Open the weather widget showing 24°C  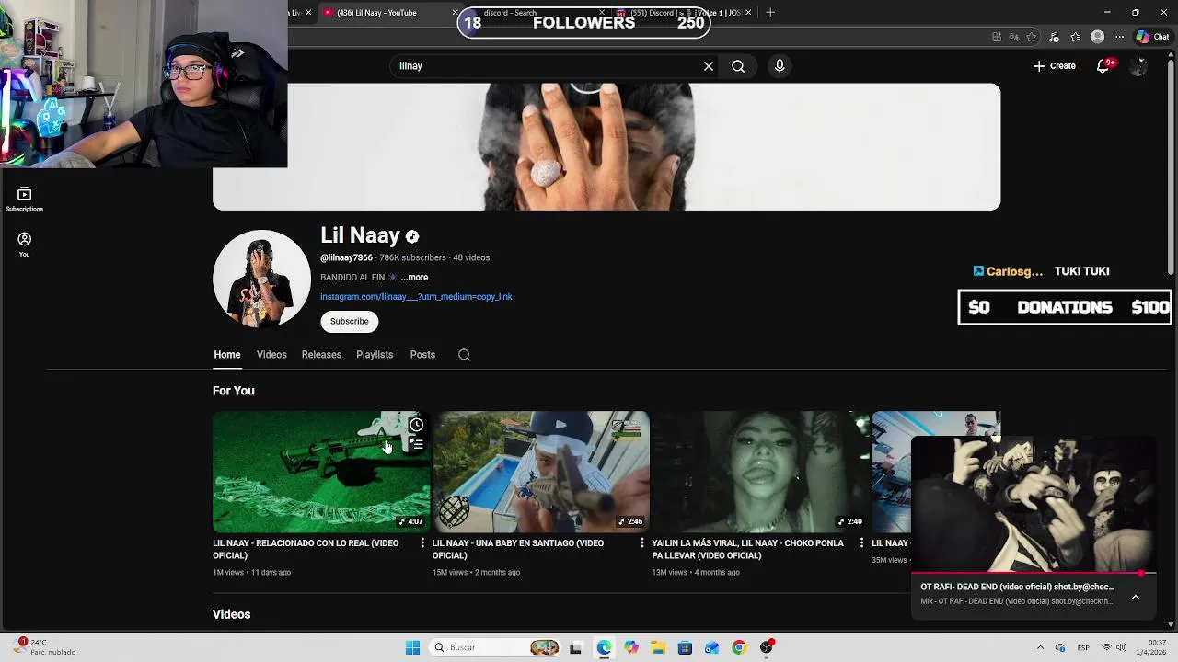[46, 647]
